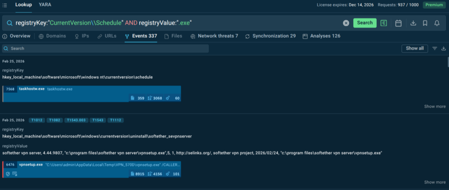Expand Show more under taskhostw.exe event

point(435,106)
